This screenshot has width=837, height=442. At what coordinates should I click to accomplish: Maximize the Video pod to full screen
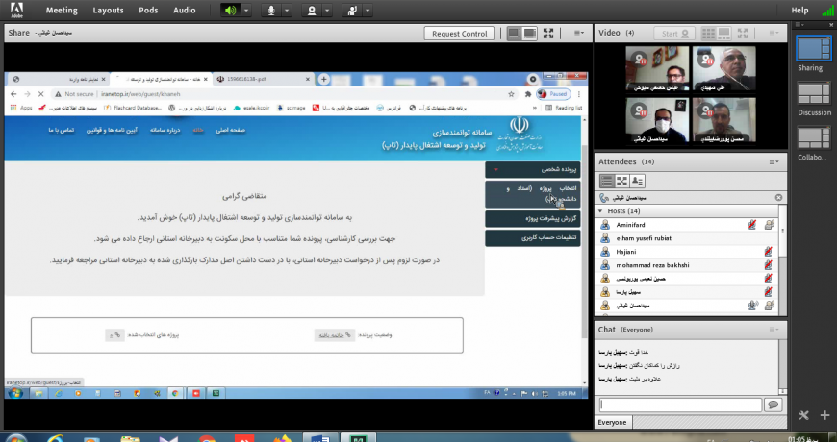743,33
